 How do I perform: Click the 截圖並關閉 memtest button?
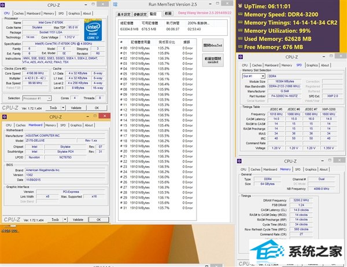pos(213,60)
